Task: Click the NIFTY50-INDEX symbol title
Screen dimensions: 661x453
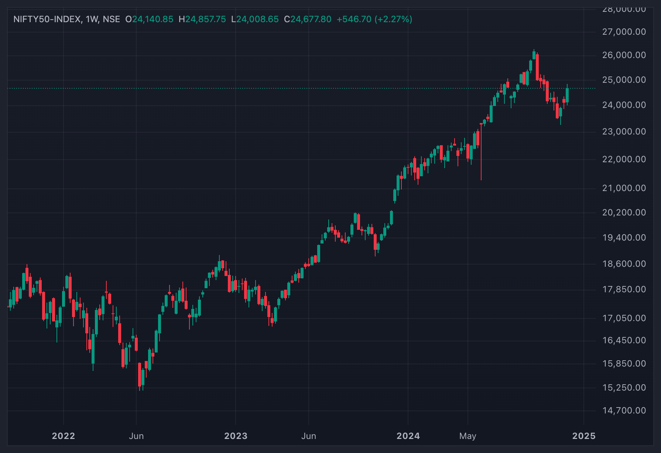Action: [x=47, y=19]
